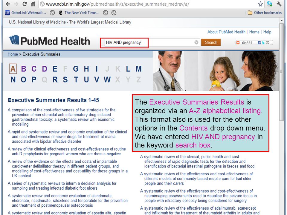Select letter B in the alphabet index
The image size is (287, 215).
(24, 69)
